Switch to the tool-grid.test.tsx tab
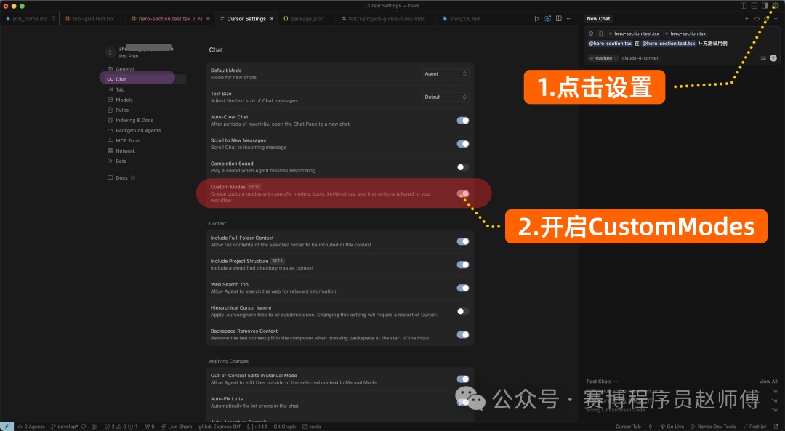 point(92,18)
